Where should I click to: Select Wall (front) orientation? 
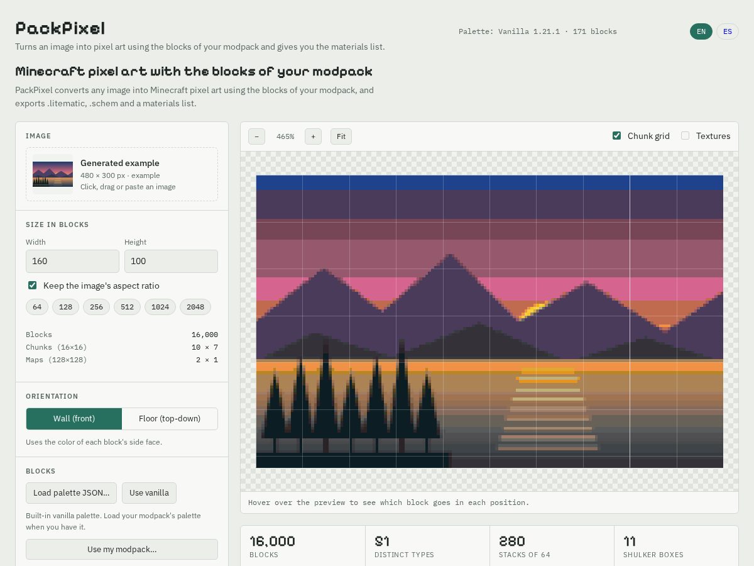[74, 419]
